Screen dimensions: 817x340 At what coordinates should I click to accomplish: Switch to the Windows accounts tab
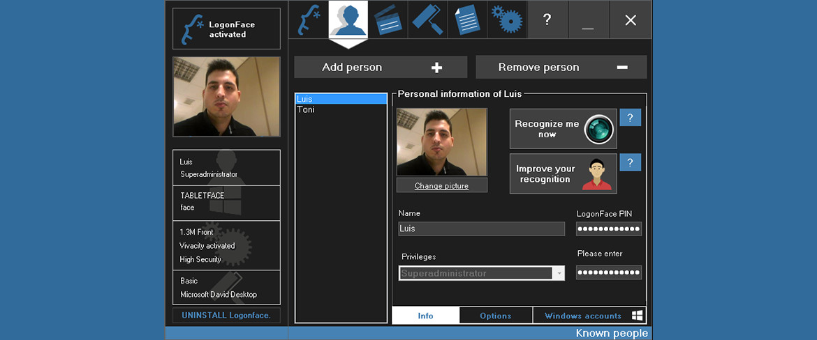[x=589, y=316]
